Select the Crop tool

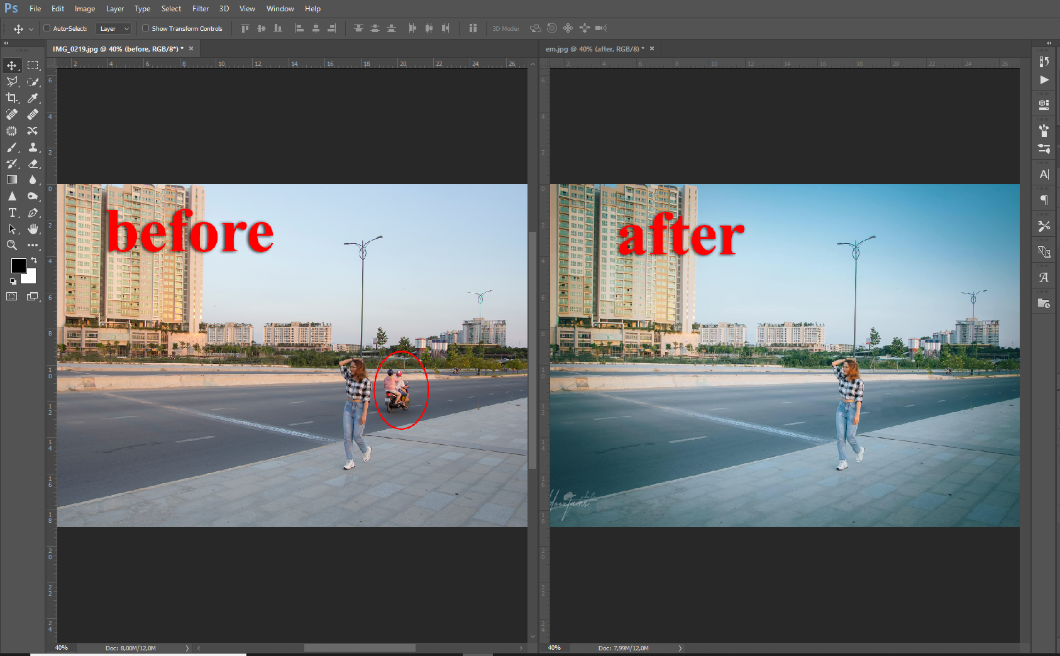pyautogui.click(x=12, y=98)
